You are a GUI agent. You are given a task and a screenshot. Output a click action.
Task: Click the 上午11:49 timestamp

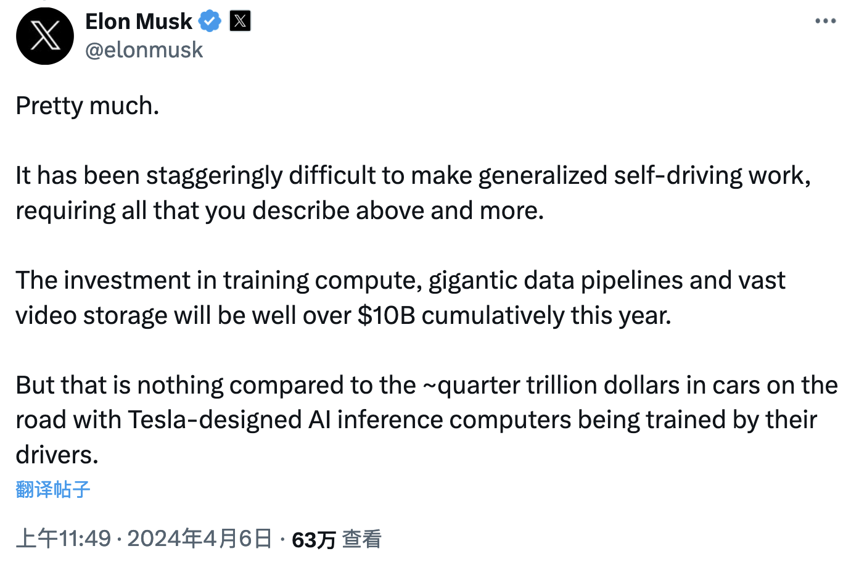point(64,539)
